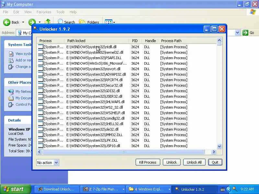Click the My Network Places icon
This screenshot has width=259, height=194.
click(x=11, y=92)
